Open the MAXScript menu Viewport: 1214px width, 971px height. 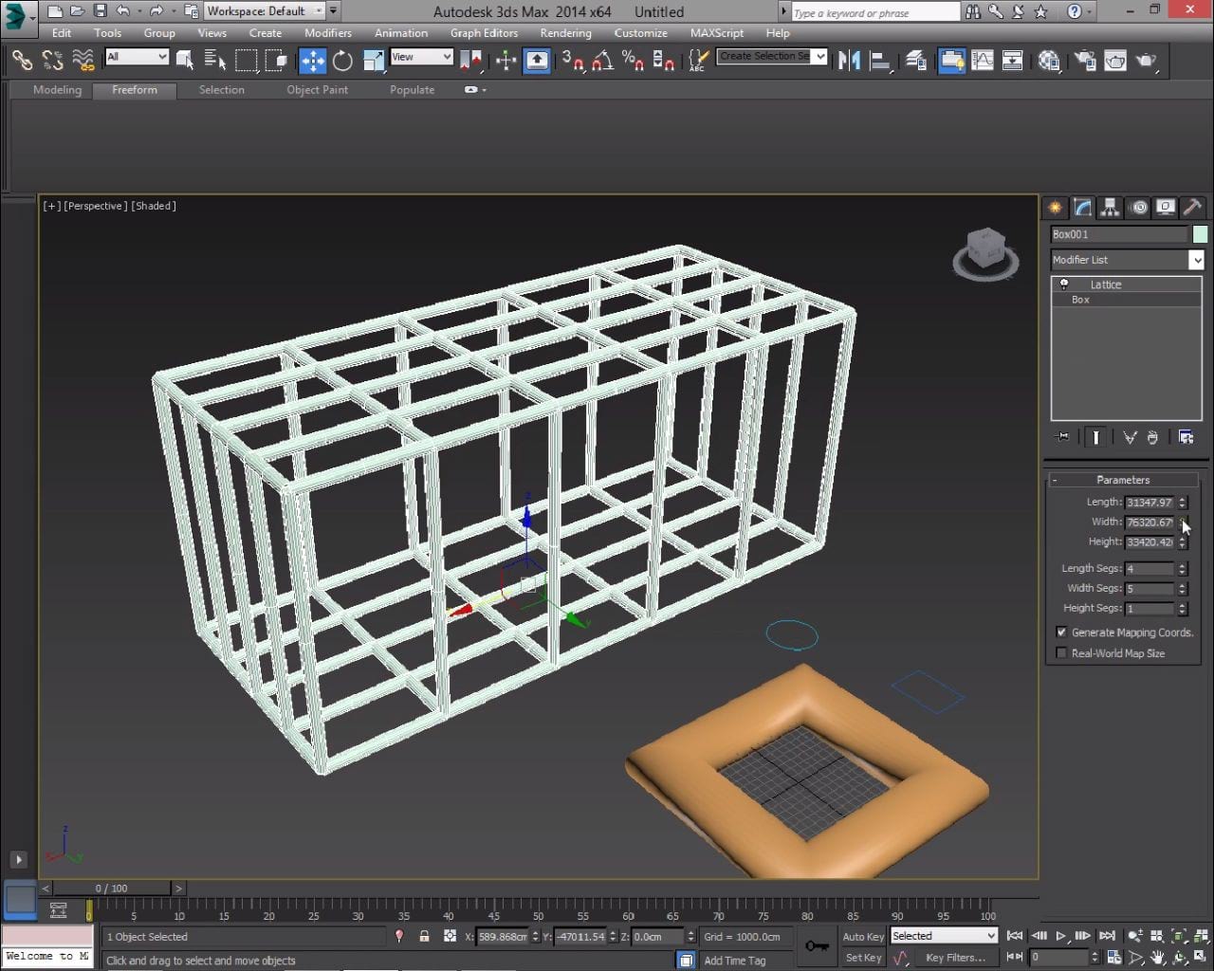coord(717,32)
